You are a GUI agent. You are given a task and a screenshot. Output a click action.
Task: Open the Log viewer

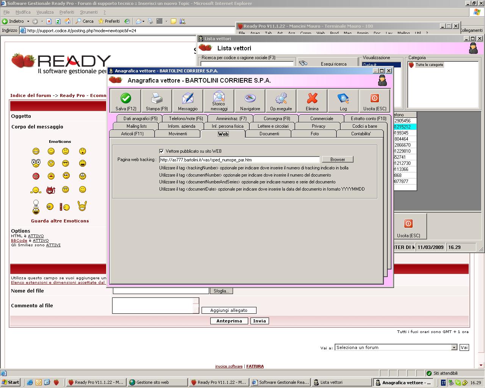click(343, 101)
